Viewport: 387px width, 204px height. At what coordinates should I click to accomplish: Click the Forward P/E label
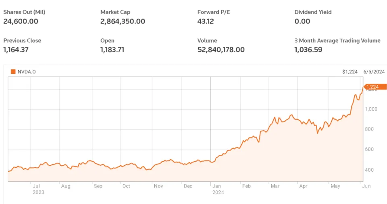(x=213, y=12)
